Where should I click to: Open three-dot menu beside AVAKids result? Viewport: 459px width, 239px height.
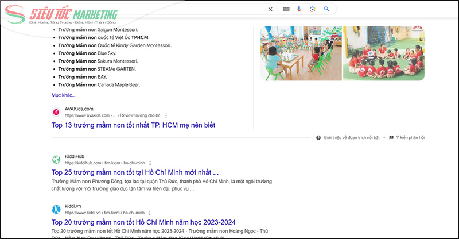pos(166,115)
